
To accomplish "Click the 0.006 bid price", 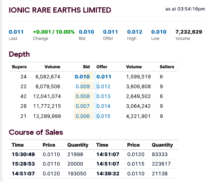I will [83, 116].
